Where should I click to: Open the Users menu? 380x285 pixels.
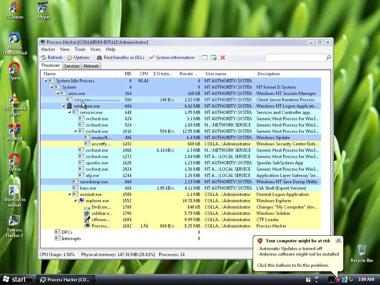tap(95, 49)
